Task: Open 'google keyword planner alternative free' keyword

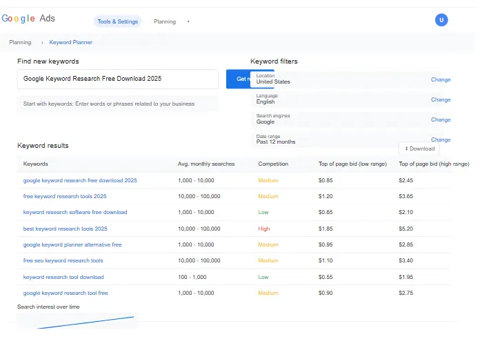Action: point(72,244)
